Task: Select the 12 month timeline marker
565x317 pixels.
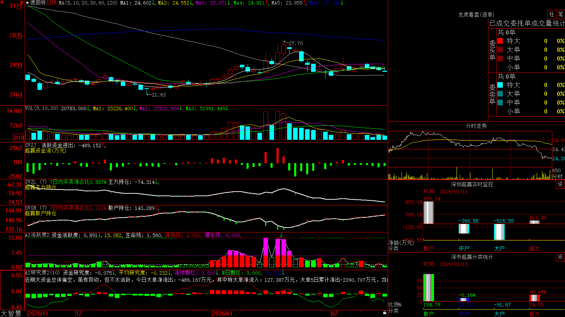Action: (x=79, y=313)
